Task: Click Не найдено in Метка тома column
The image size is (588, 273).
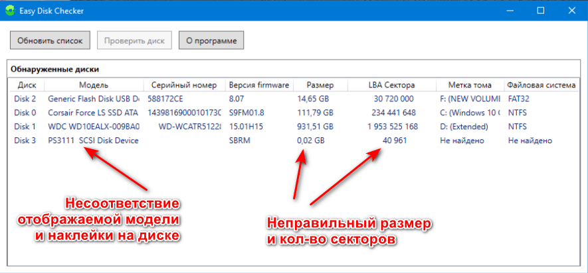Action: pyautogui.click(x=462, y=141)
